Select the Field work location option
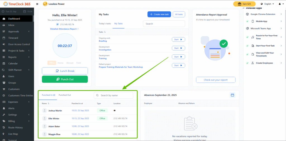The image size is (286, 141). point(78,63)
